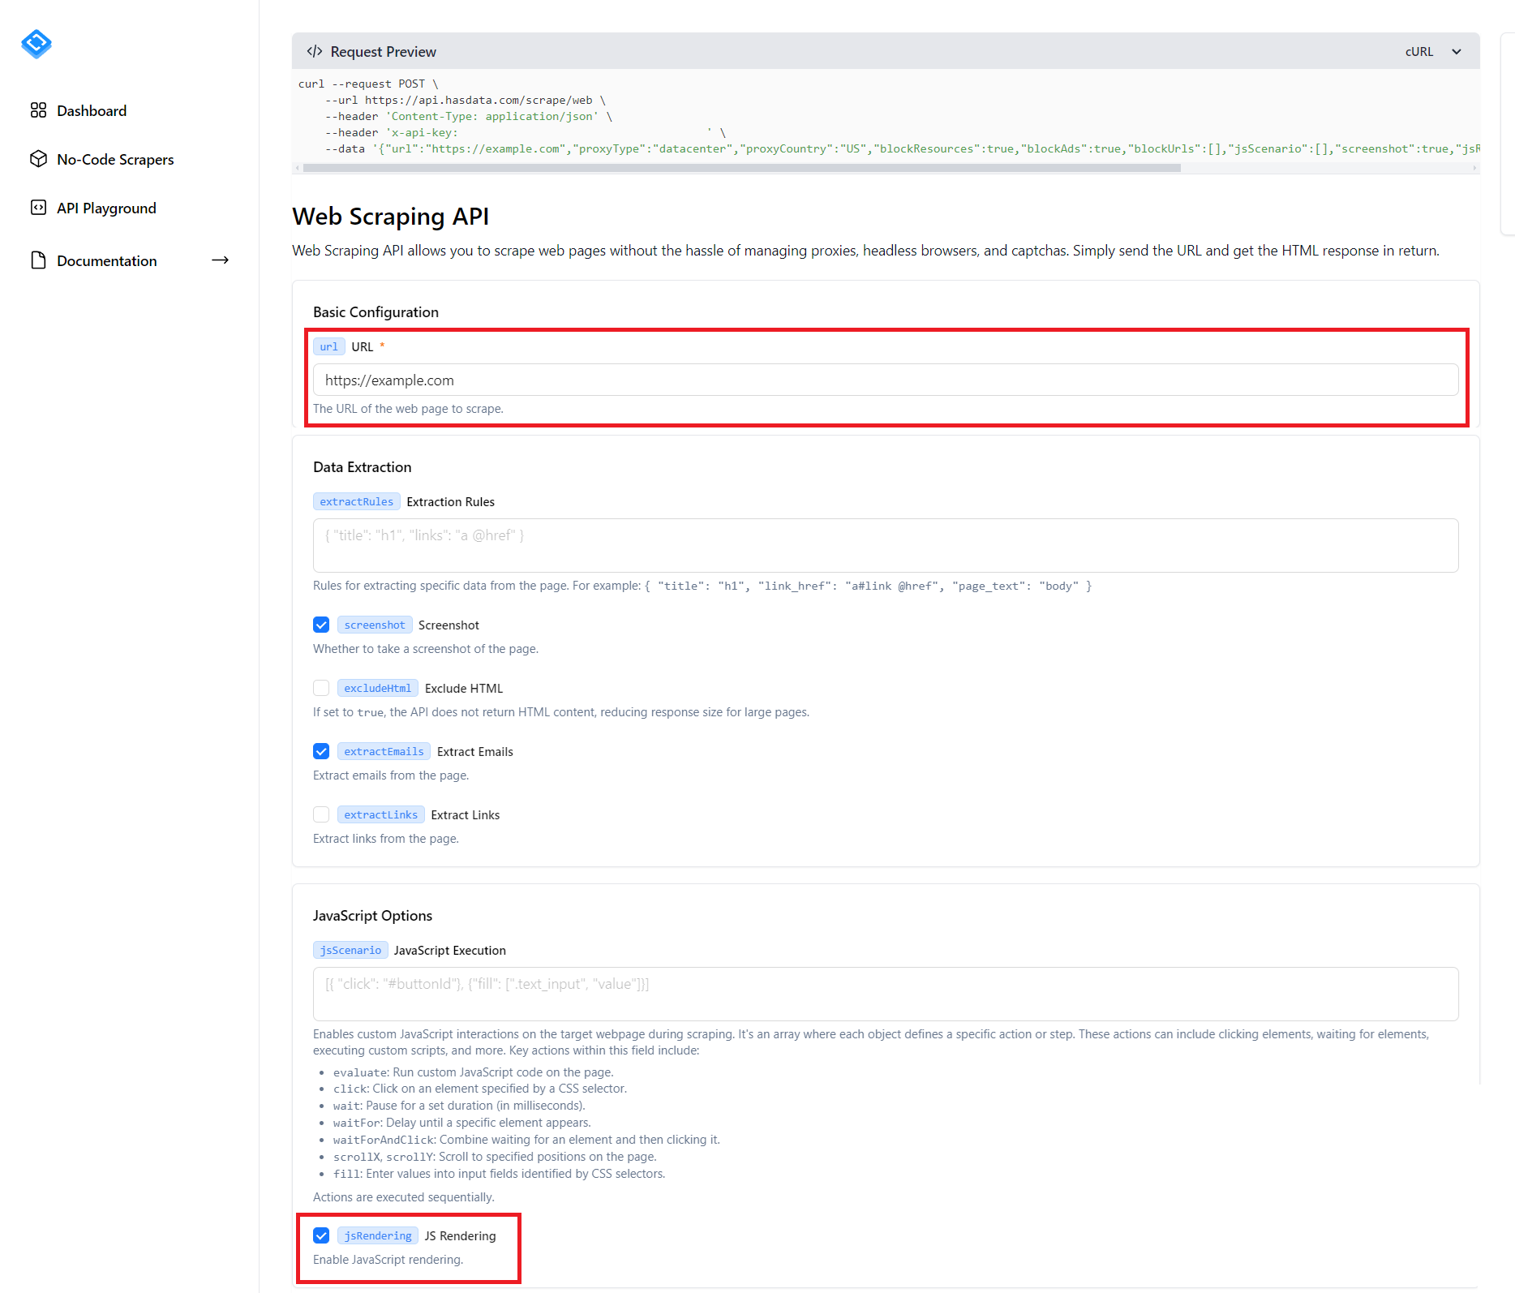This screenshot has width=1515, height=1293.
Task: Click 'Extract links from the page.' description
Action: [386, 839]
